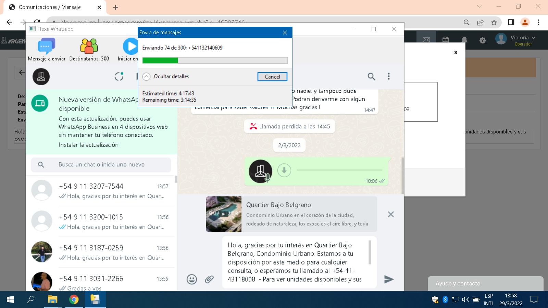Search within the chat using magnifier icon
This screenshot has width=548, height=308.
point(371,76)
